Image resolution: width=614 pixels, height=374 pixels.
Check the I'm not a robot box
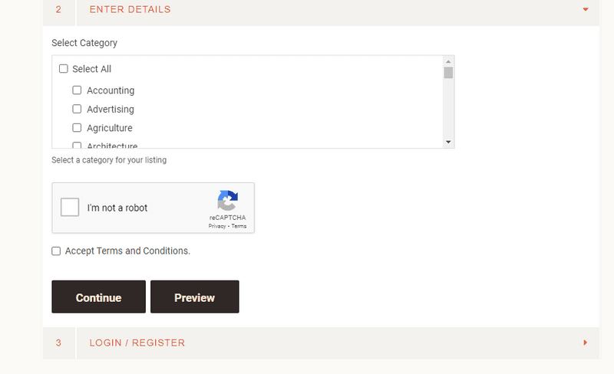tap(70, 208)
